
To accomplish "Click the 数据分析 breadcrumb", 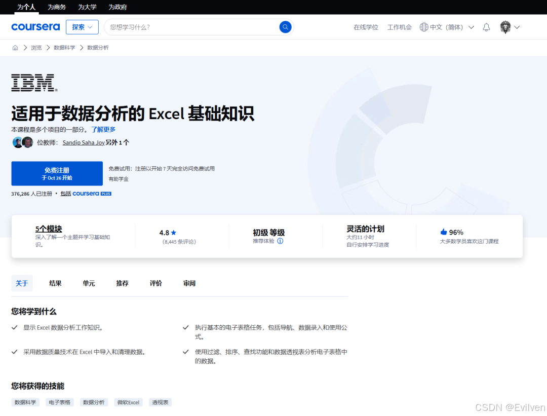I will [98, 48].
